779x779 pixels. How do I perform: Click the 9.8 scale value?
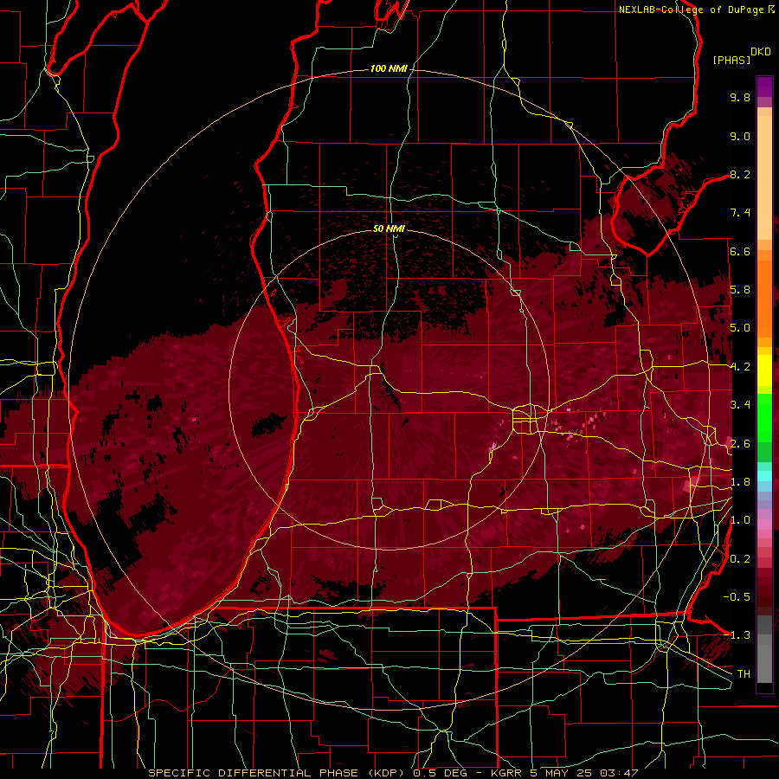(740, 97)
